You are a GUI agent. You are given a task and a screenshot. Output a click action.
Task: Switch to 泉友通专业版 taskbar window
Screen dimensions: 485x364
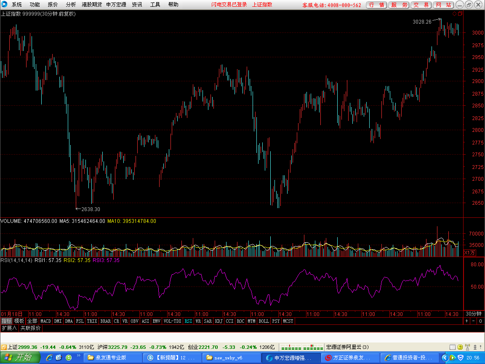click(x=113, y=358)
